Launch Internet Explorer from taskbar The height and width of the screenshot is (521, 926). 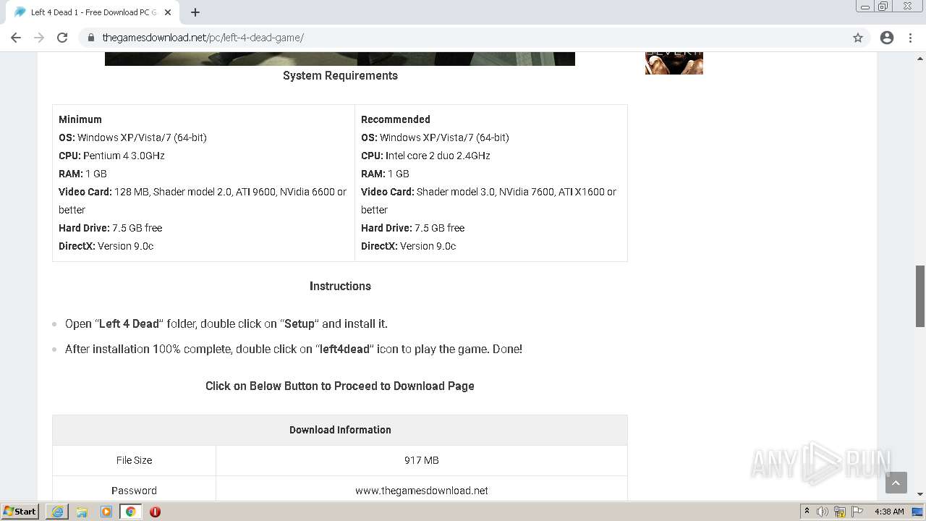coord(57,512)
